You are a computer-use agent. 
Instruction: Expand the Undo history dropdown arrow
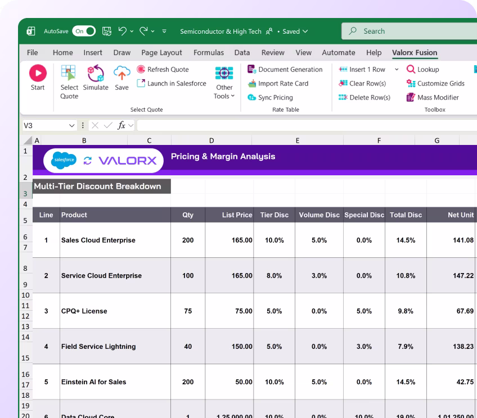tap(132, 31)
